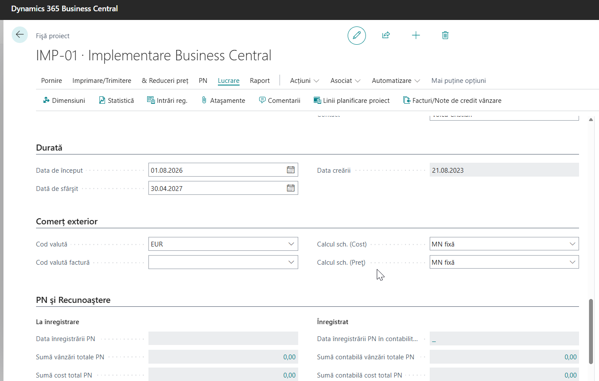
Task: Click the pencil edit icon
Action: coord(356,35)
